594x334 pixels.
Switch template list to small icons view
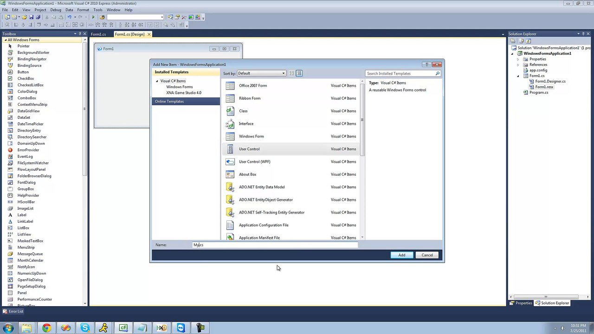291,73
